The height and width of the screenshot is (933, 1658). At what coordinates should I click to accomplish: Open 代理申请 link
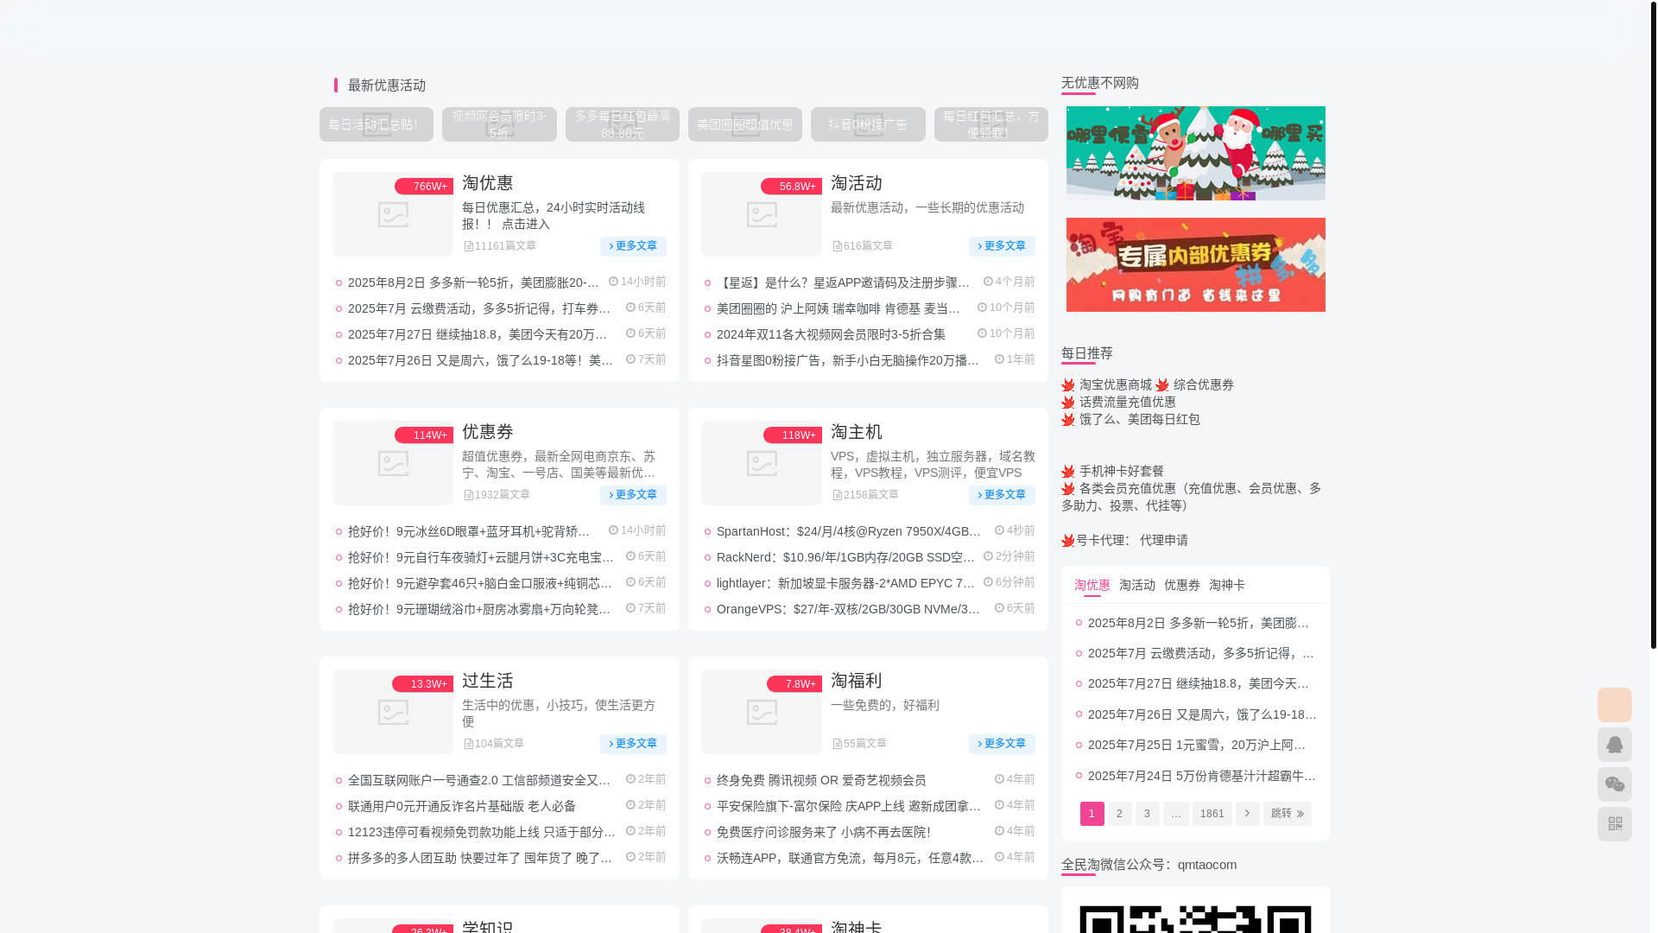coord(1163,540)
